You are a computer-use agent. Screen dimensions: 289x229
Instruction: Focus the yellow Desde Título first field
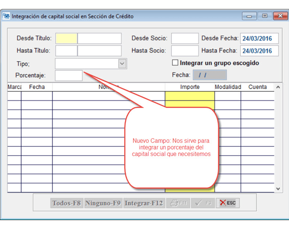point(66,39)
